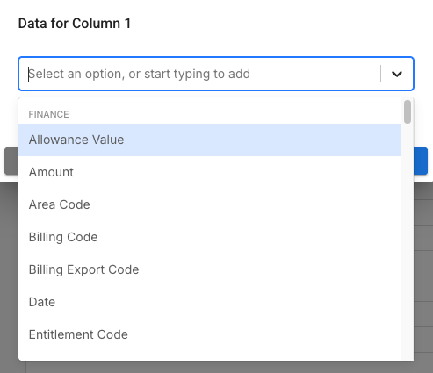The height and width of the screenshot is (373, 433).
Task: Choose Allowance Value option
Action: pos(210,140)
